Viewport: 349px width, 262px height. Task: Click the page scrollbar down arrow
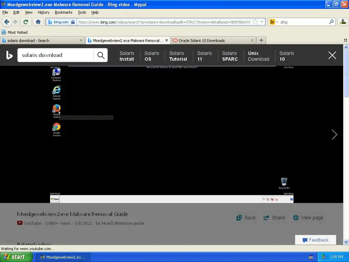point(346,242)
